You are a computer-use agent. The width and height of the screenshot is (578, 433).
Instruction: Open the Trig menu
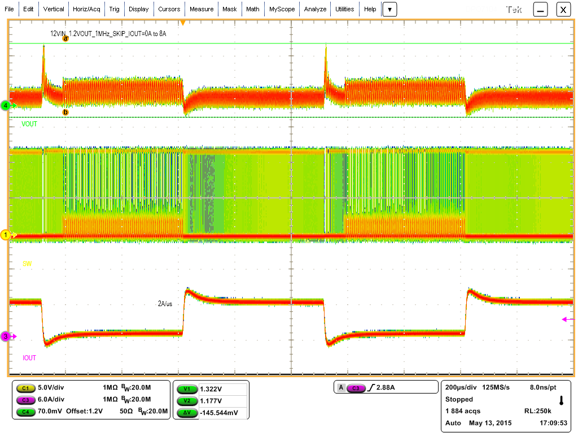tap(114, 9)
